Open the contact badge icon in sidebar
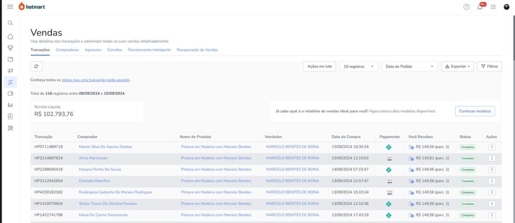 pos(10,116)
